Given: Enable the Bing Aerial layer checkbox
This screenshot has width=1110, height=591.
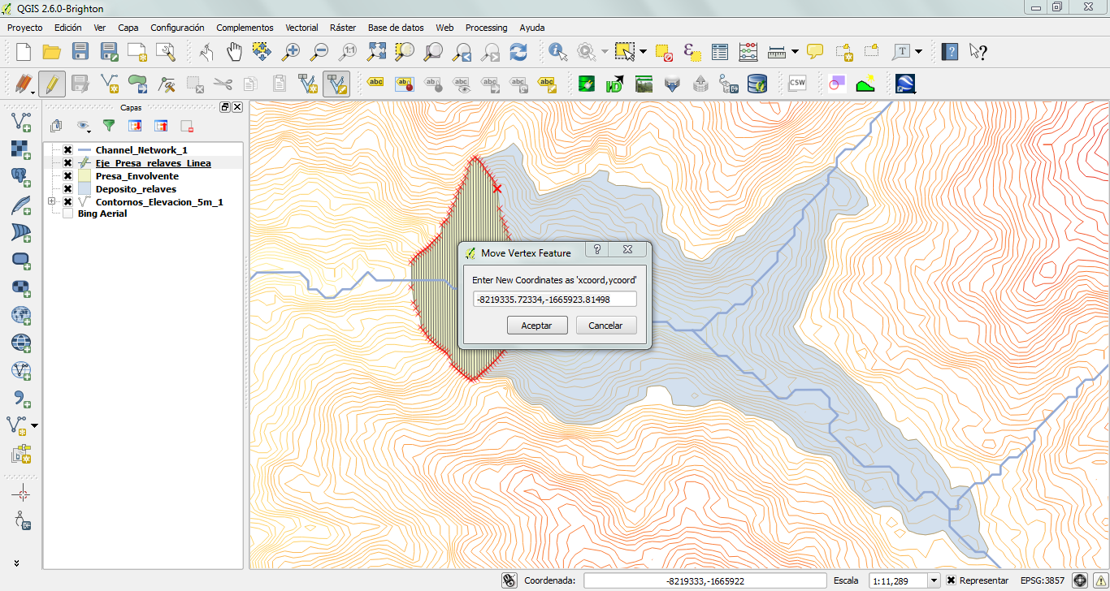Looking at the screenshot, I should click(68, 214).
